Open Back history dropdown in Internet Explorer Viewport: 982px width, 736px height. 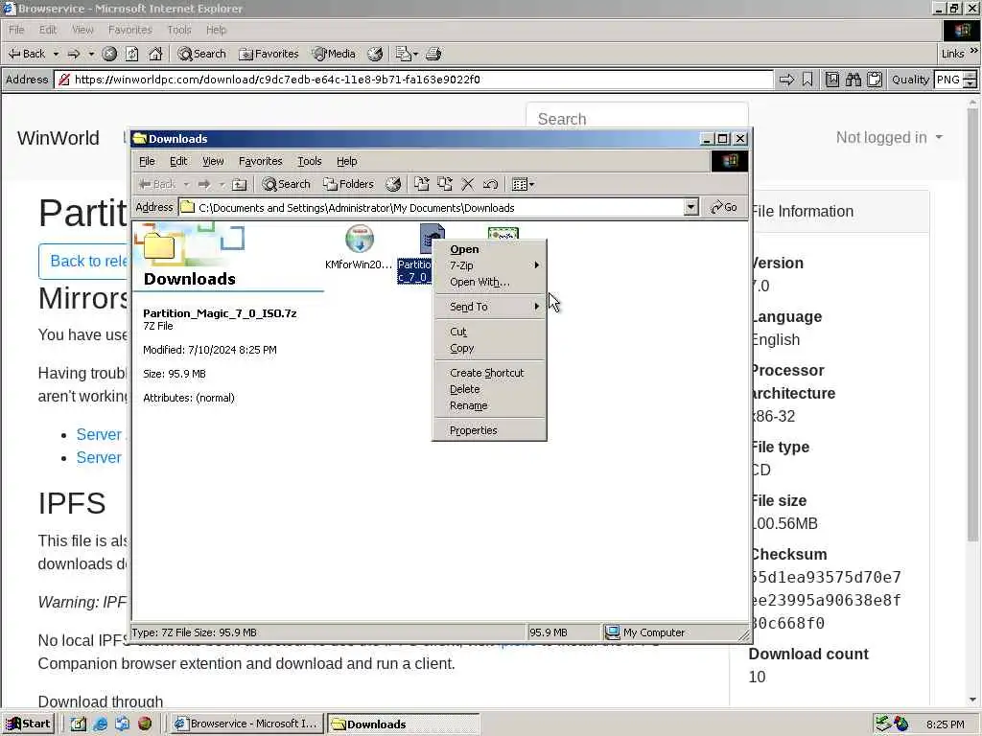(x=56, y=54)
